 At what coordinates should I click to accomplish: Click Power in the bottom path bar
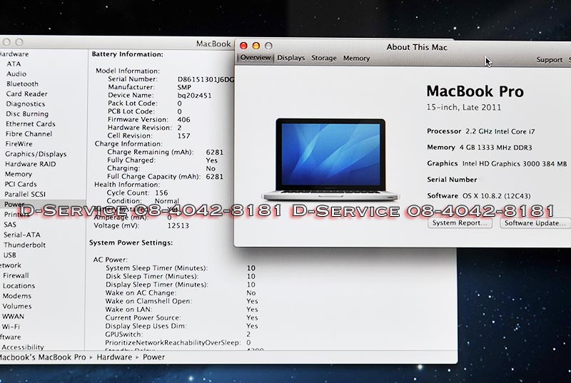(x=153, y=357)
